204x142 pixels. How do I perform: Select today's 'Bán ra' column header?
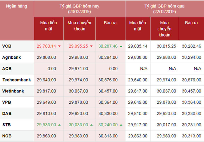pos(110,23)
